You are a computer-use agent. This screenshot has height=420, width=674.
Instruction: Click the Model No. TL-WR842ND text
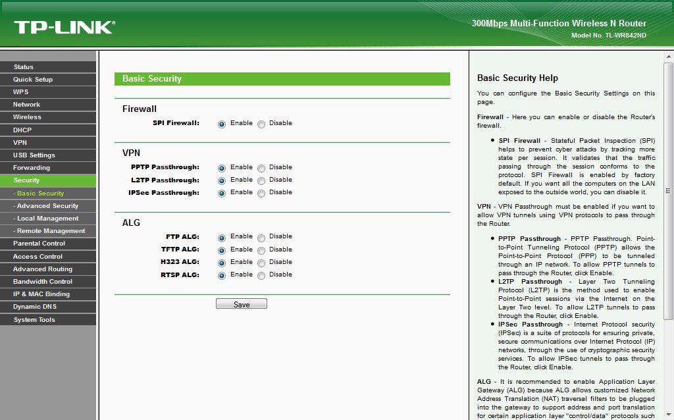click(609, 36)
